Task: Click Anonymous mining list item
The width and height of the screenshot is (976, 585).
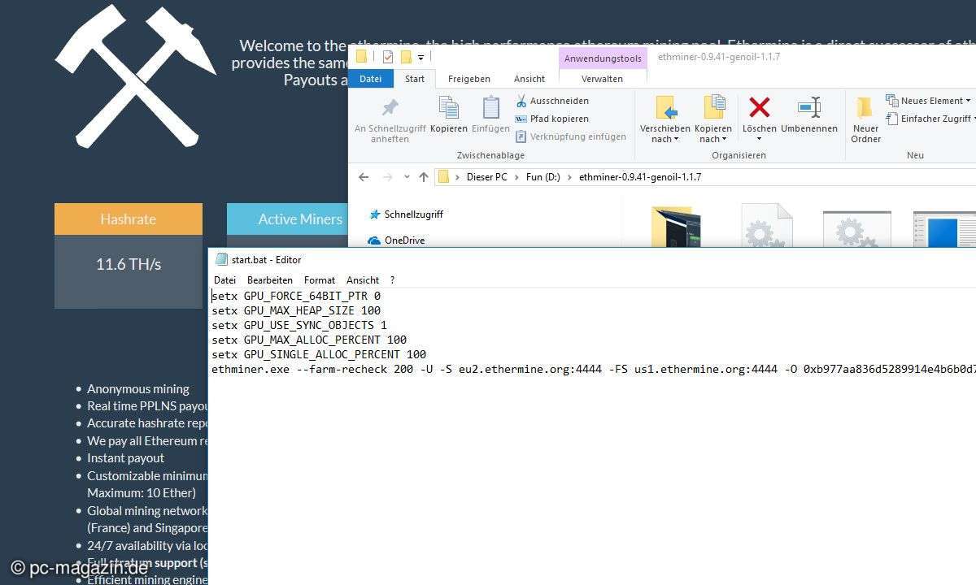Action: coord(138,388)
